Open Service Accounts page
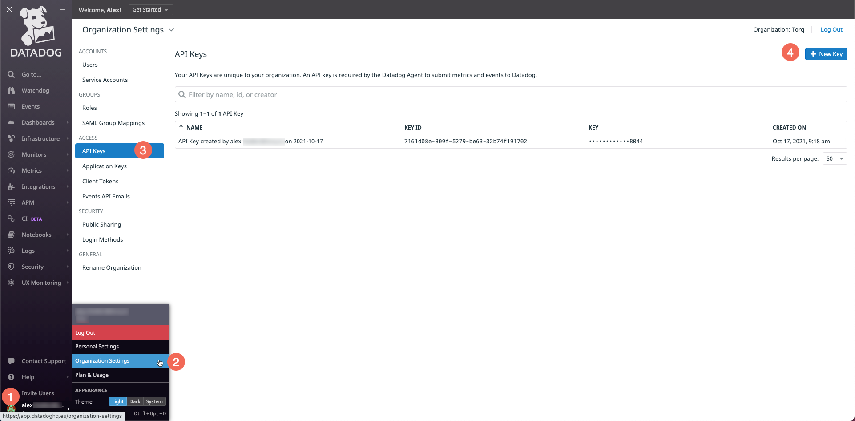This screenshot has height=421, width=855. (x=105, y=80)
